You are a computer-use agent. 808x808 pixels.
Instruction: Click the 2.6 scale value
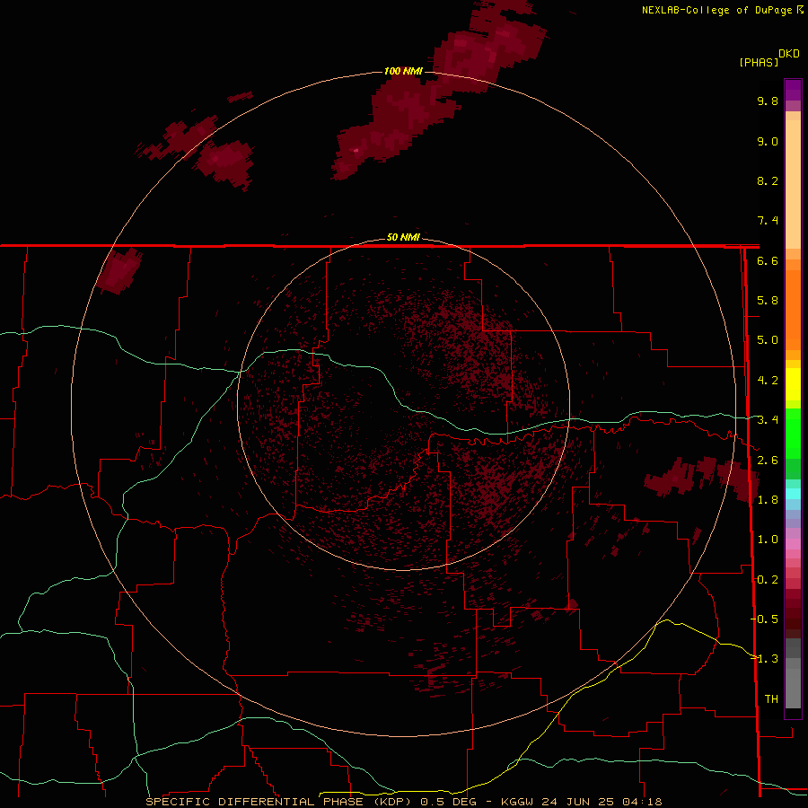tap(768, 461)
